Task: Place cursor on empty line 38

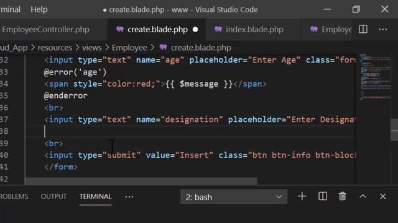Action: tap(190, 131)
